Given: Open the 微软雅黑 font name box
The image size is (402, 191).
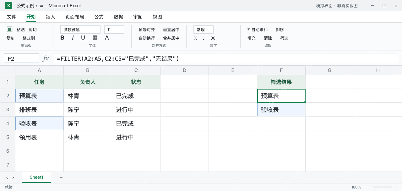Looking at the screenshot, I should point(80,30).
